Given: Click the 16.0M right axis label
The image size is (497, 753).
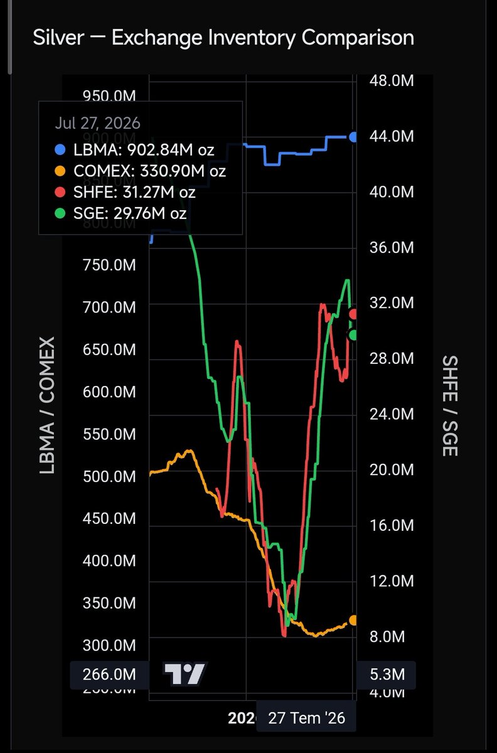Looking at the screenshot, I should (390, 525).
